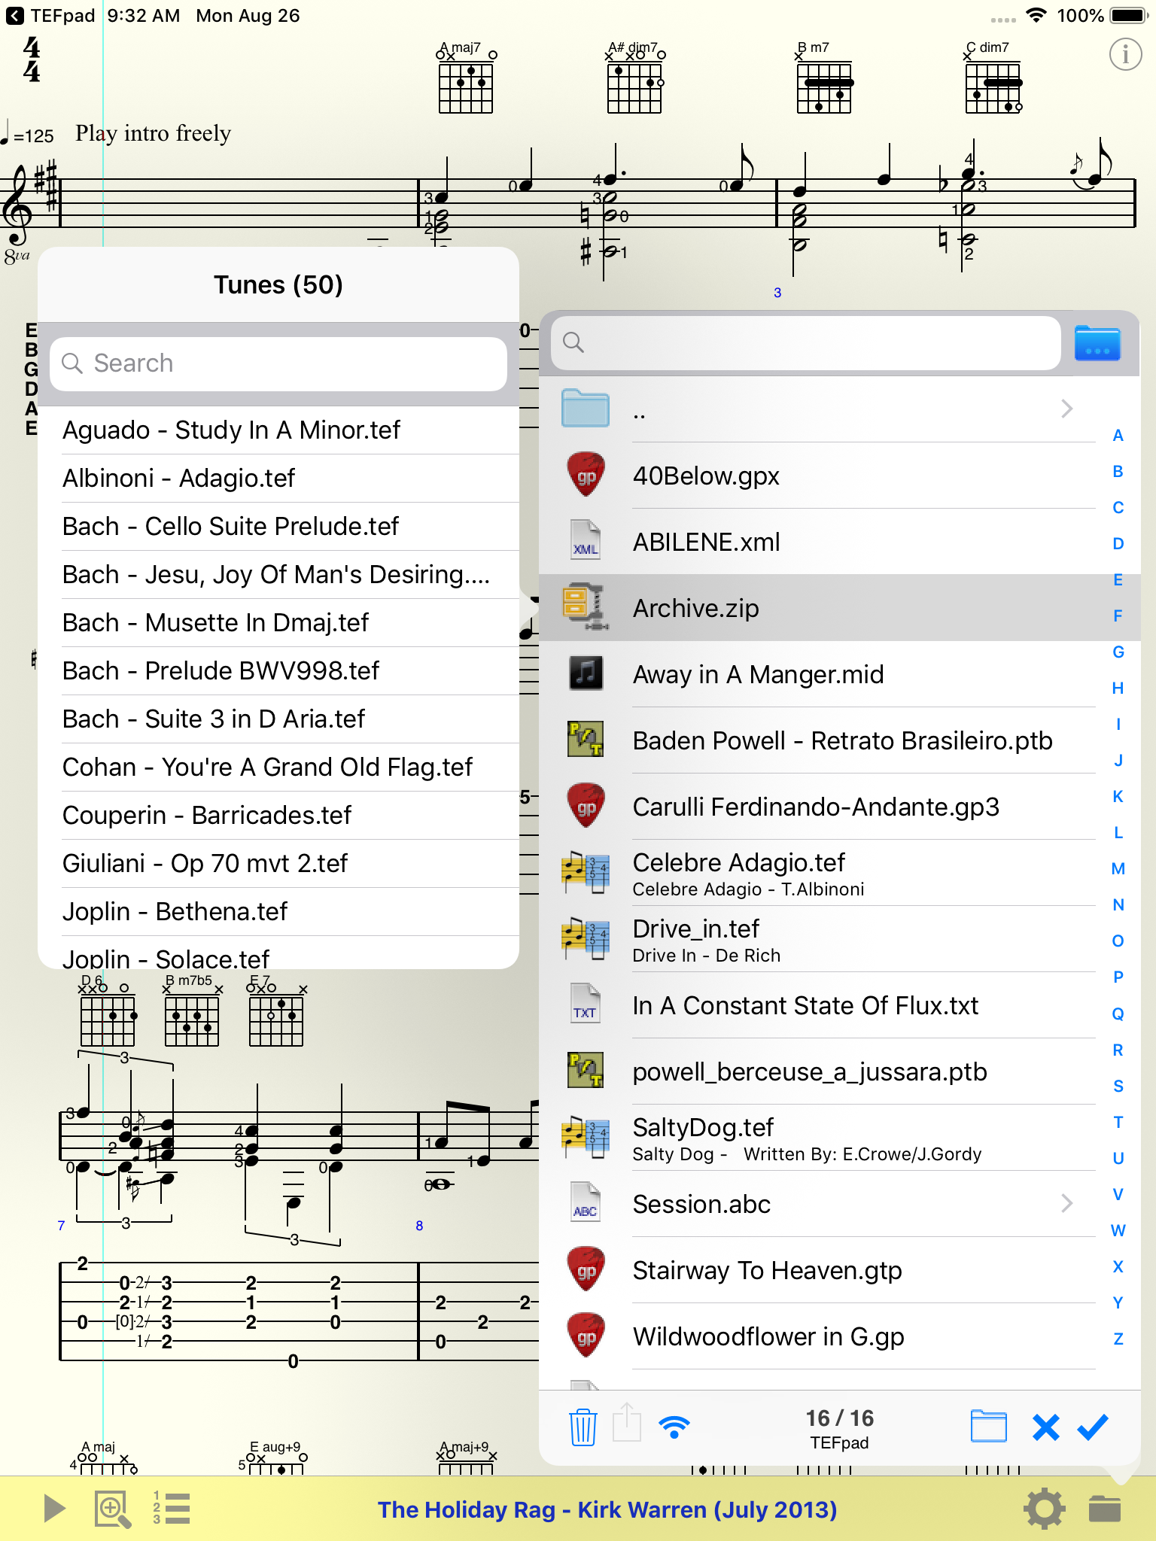Jump to letter M in index
1156x1541 pixels.
tap(1118, 869)
